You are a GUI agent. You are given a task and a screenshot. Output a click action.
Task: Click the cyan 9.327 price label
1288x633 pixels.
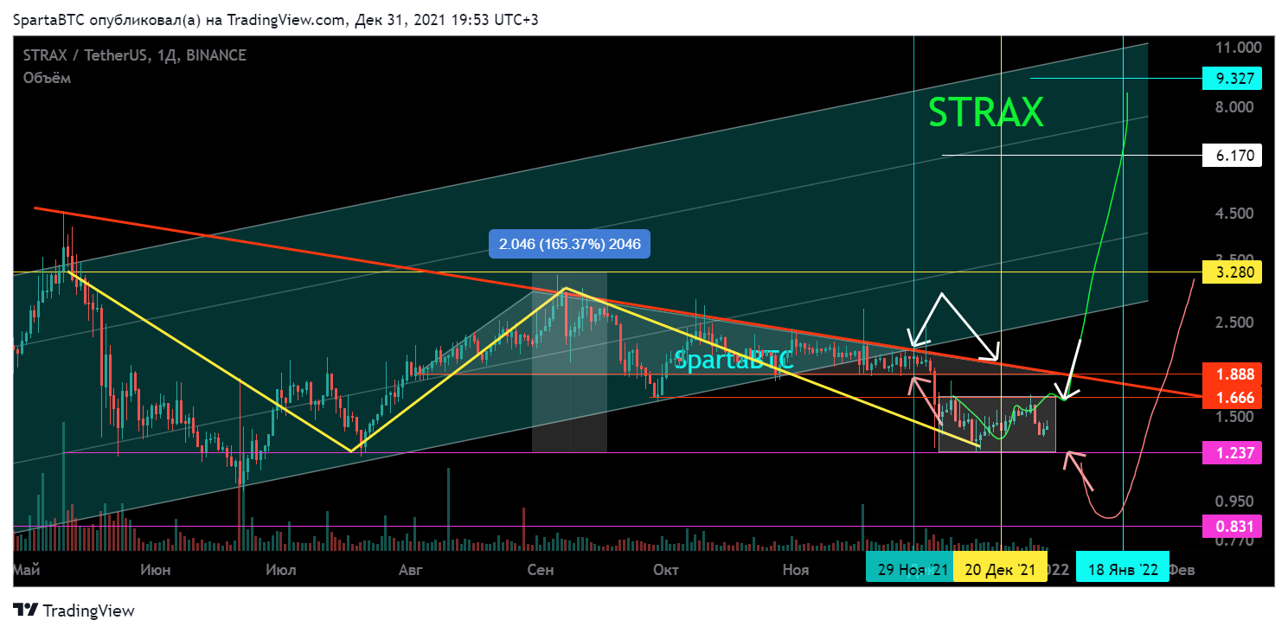click(1232, 79)
